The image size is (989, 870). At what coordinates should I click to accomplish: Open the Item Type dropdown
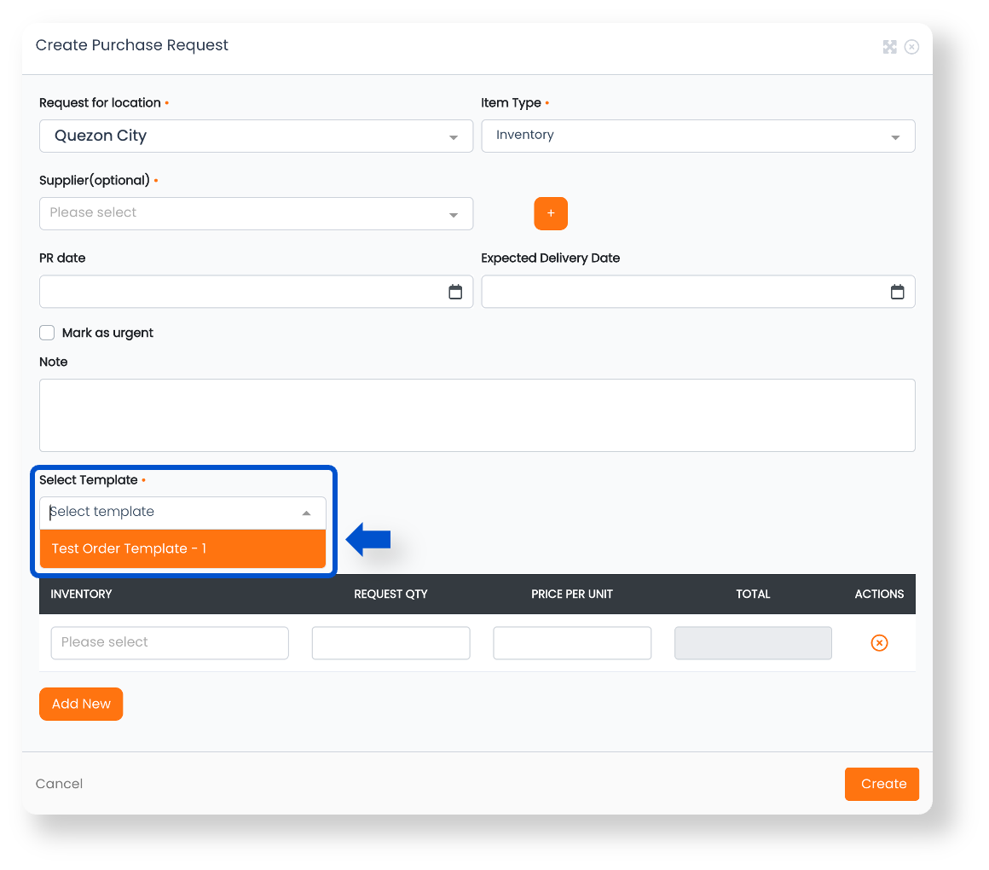698,136
